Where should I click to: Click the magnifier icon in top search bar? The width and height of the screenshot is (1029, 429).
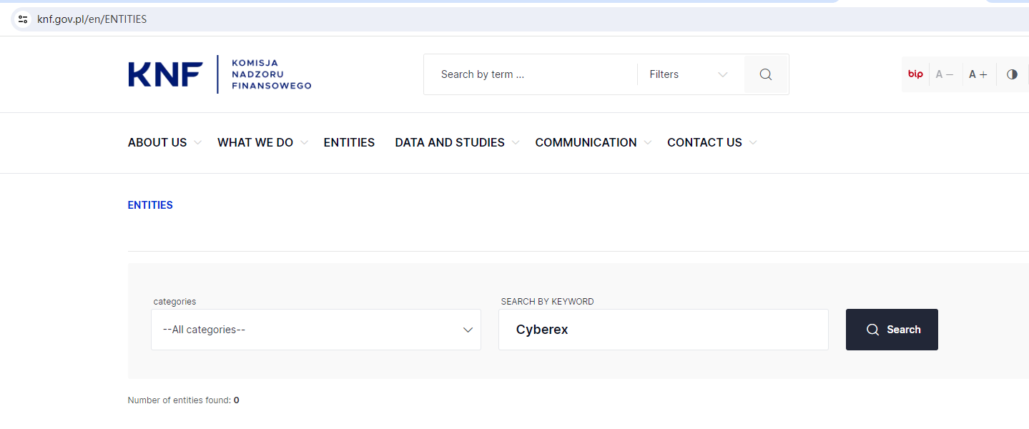point(766,74)
